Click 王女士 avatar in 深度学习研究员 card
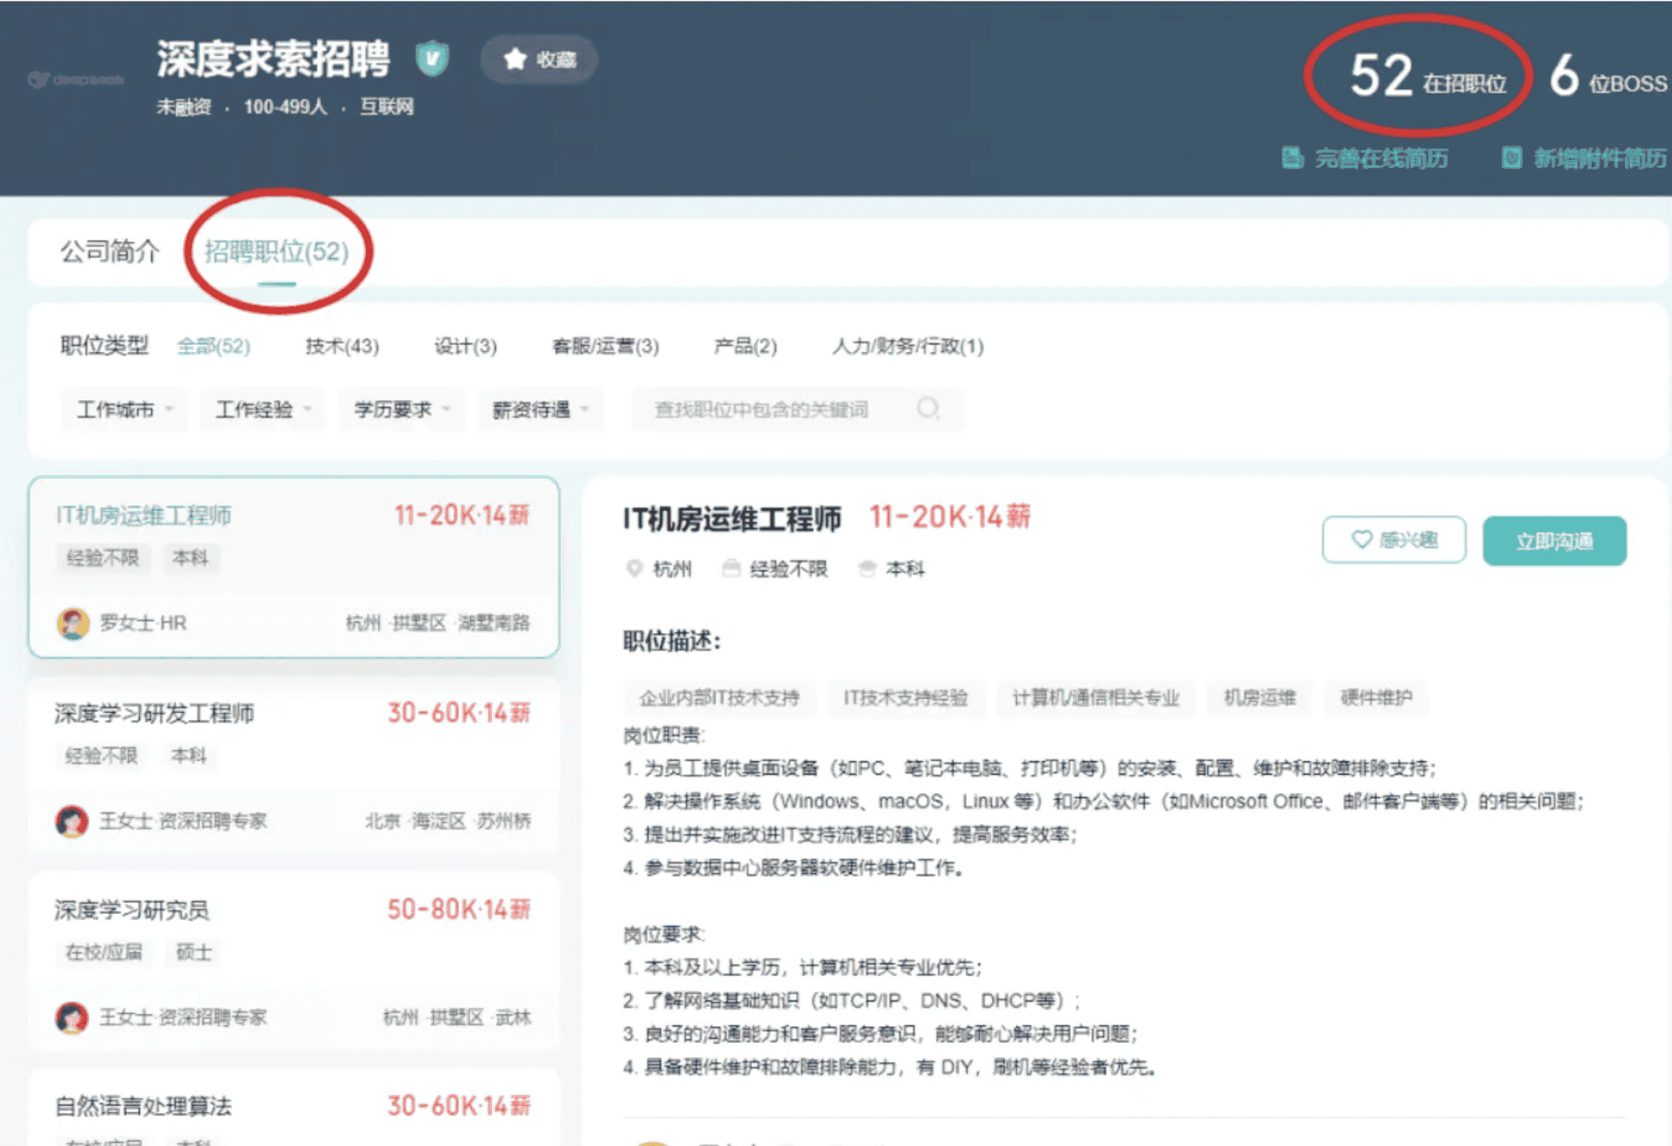The height and width of the screenshot is (1146, 1672). (x=72, y=1018)
